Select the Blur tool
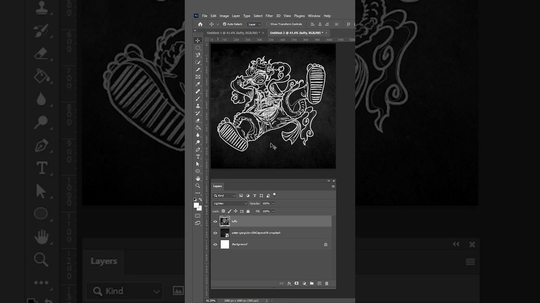This screenshot has width=540, height=303. pyautogui.click(x=198, y=135)
